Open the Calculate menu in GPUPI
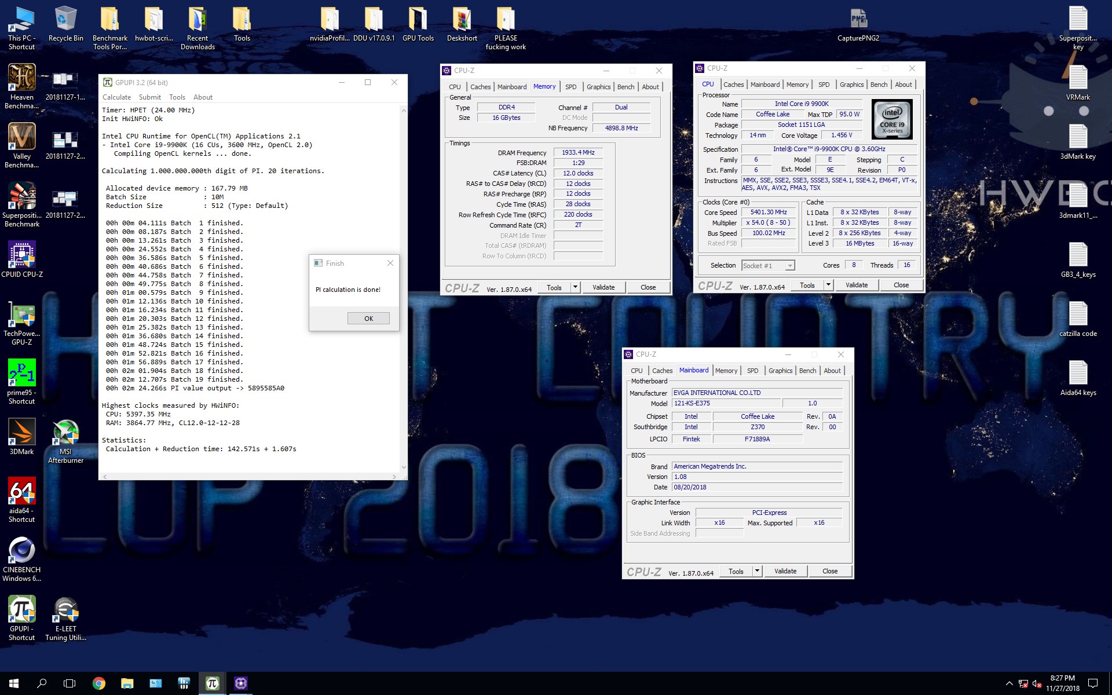This screenshot has height=695, width=1112. [x=116, y=97]
